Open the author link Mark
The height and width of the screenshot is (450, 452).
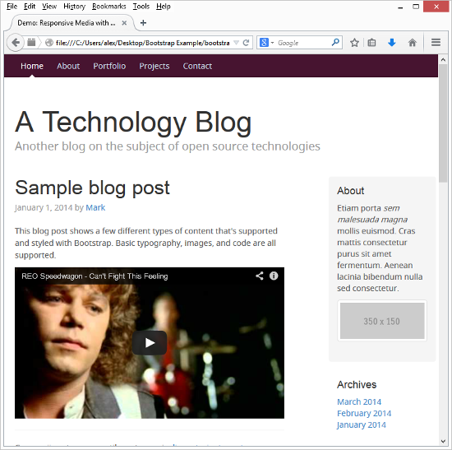tap(95, 207)
